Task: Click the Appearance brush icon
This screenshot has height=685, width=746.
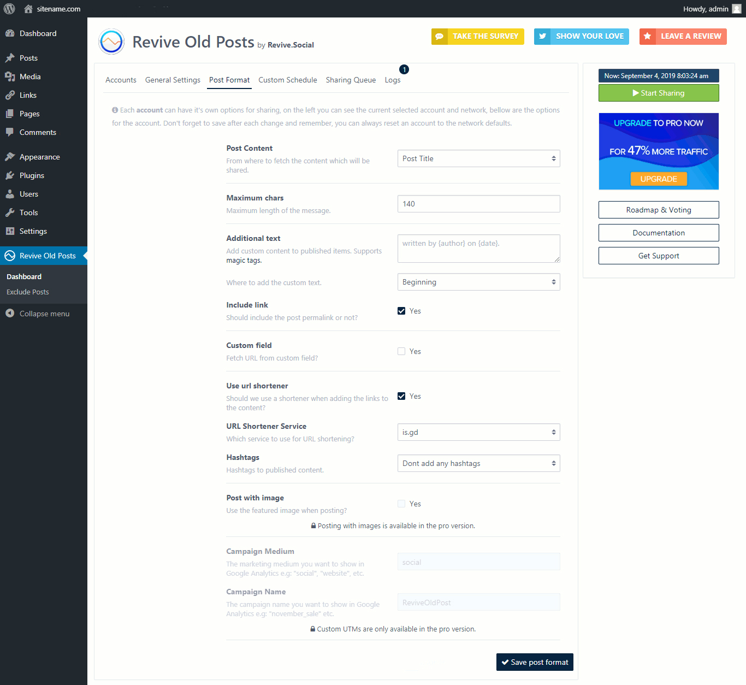Action: pos(10,157)
